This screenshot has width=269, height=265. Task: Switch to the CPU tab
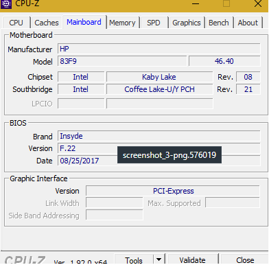[x=16, y=23]
